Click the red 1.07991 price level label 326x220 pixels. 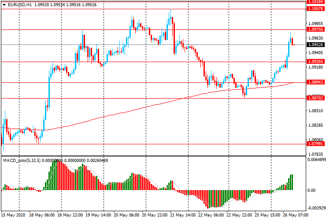(315, 144)
